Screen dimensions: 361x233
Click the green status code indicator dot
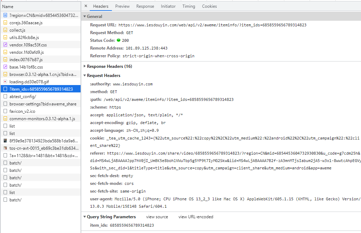point(119,40)
